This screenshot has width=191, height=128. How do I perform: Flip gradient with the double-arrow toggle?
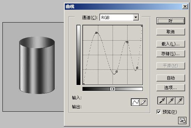tap(113, 89)
